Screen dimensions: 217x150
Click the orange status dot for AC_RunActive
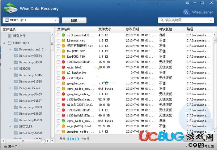pyautogui.click(x=63, y=73)
